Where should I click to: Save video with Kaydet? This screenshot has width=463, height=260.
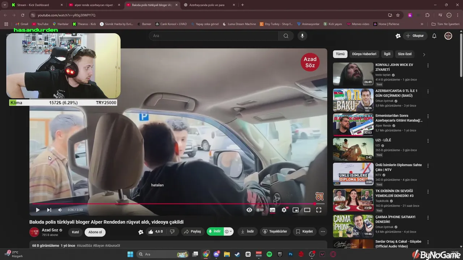(x=305, y=231)
